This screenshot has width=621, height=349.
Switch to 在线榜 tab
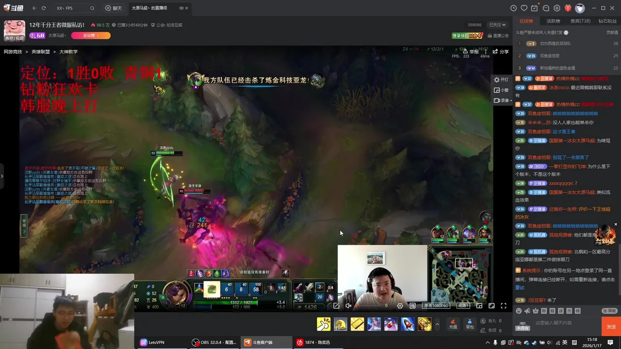pos(526,21)
